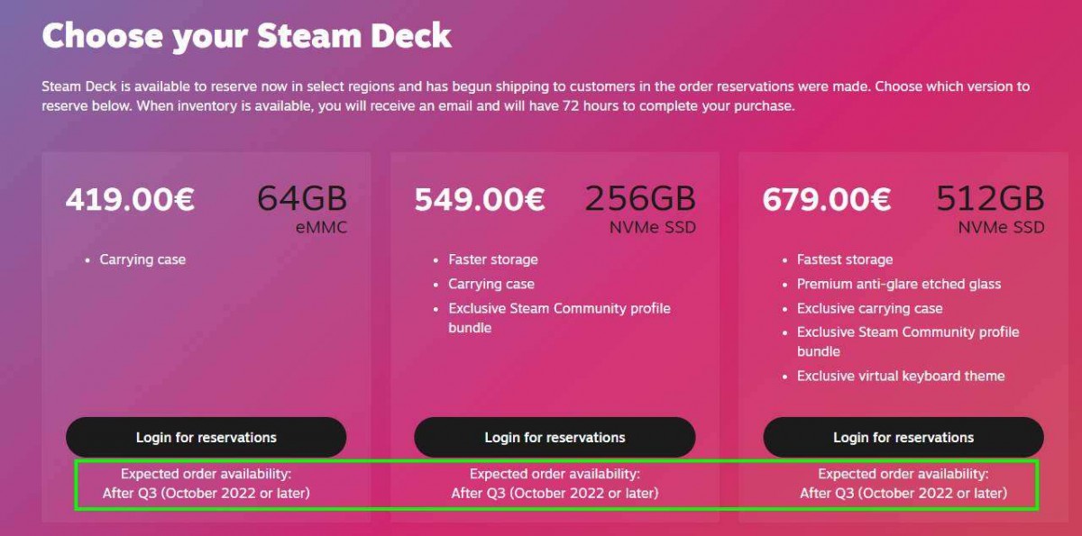Click the "Choose your Steam Deck" heading
This screenshot has width=1082, height=536.
(246, 36)
